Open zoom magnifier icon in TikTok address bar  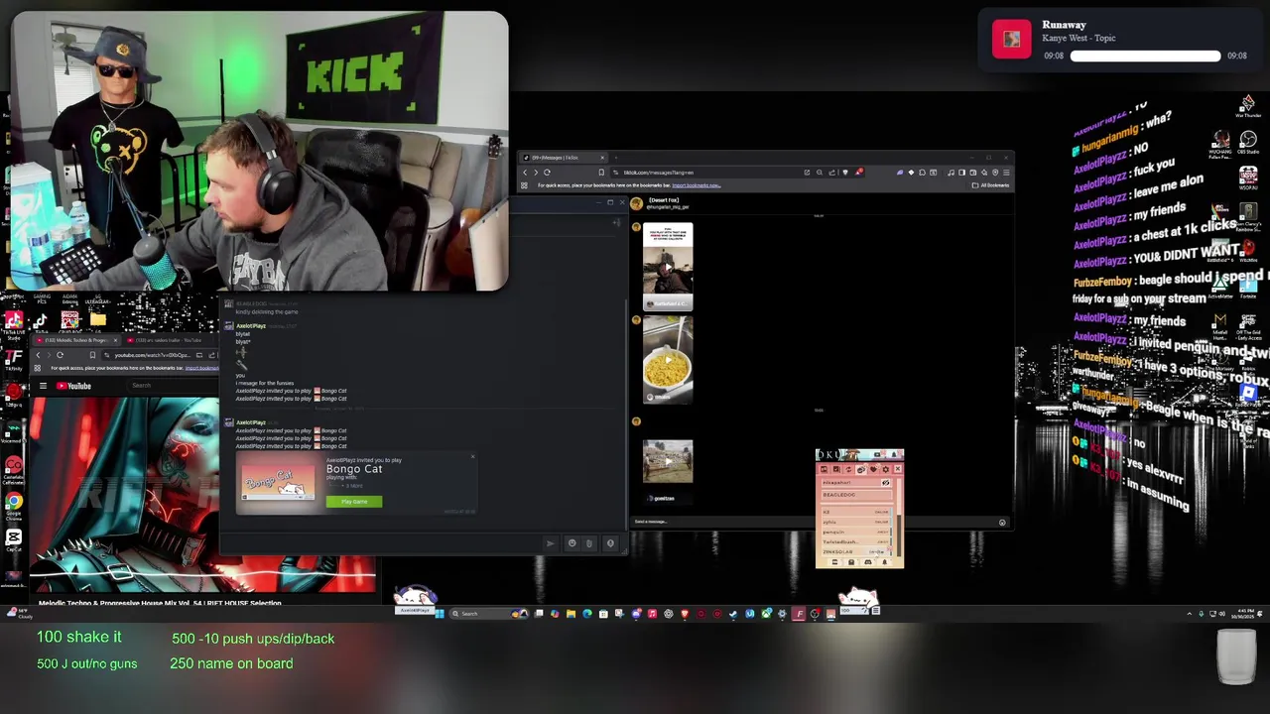(820, 173)
